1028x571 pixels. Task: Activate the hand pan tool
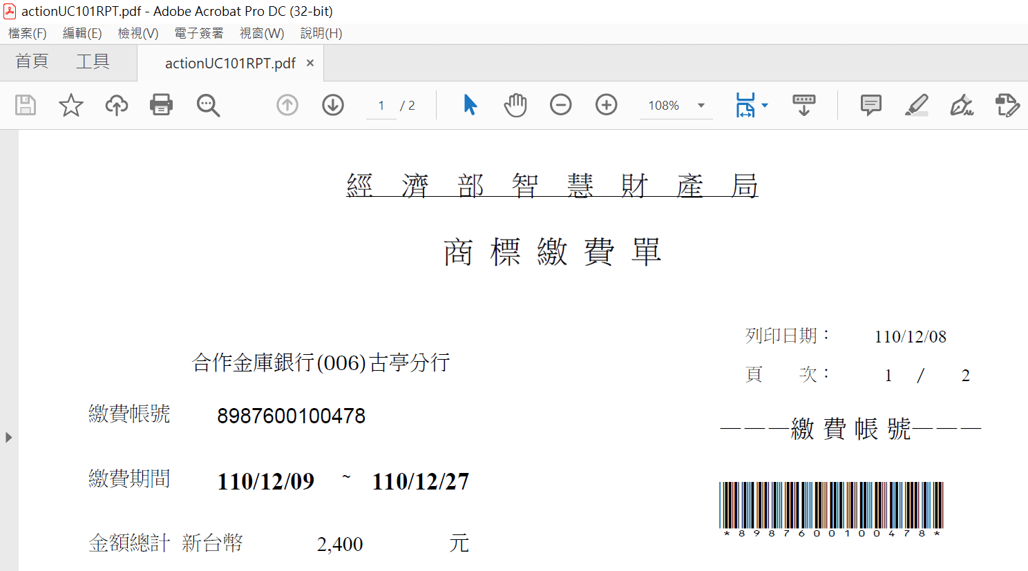515,105
